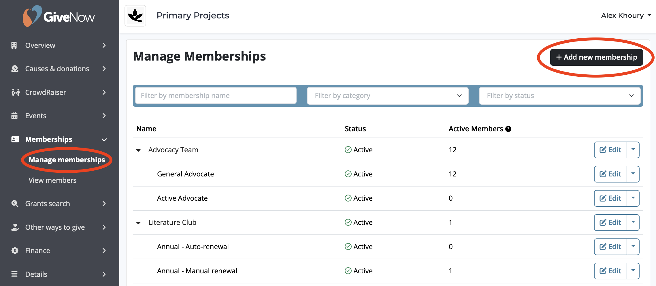This screenshot has height=286, width=656.
Task: Edit the Active Advocate membership
Action: coord(610,198)
